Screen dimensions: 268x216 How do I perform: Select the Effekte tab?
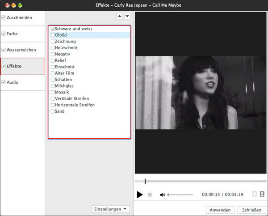tap(22, 66)
